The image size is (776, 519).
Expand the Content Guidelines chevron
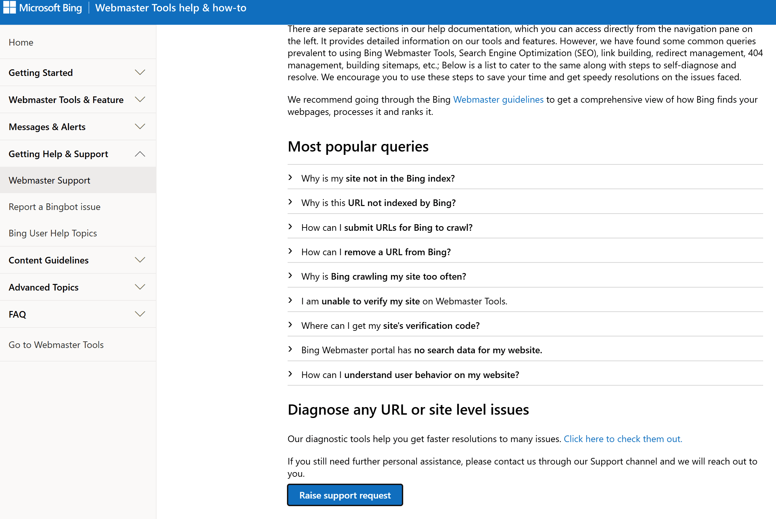click(140, 260)
